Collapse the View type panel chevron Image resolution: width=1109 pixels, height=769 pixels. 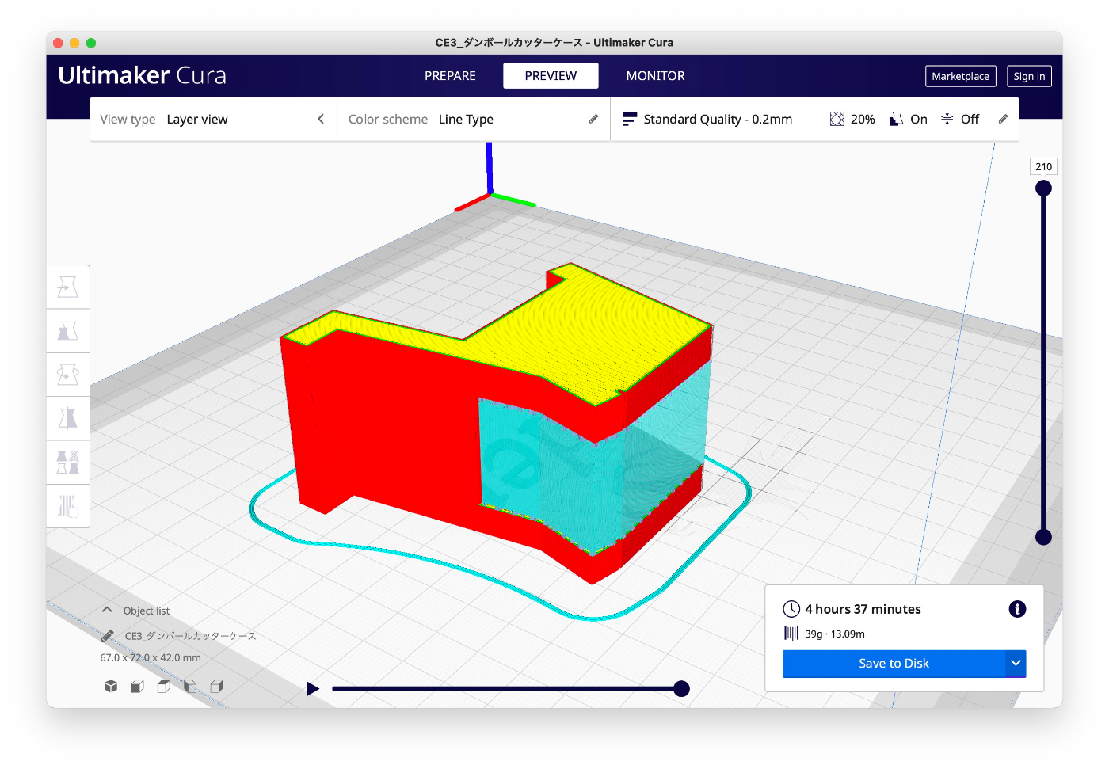321,119
